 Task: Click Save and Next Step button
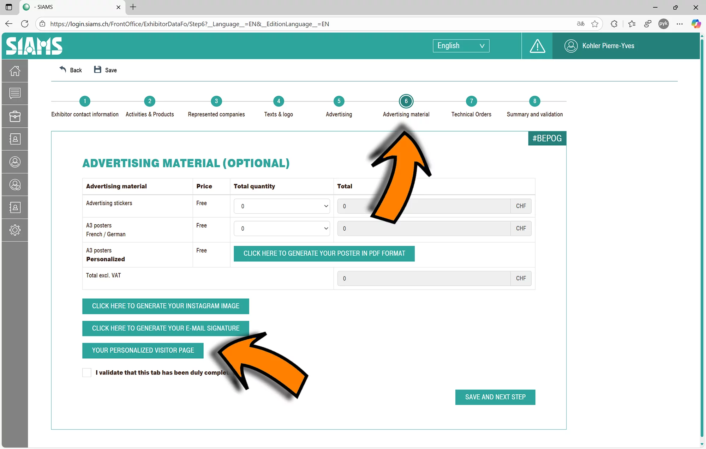point(495,397)
